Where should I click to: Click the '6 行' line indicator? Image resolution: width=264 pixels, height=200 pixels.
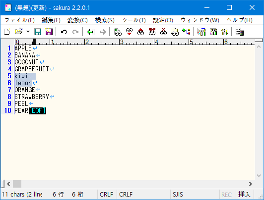pos(58,195)
